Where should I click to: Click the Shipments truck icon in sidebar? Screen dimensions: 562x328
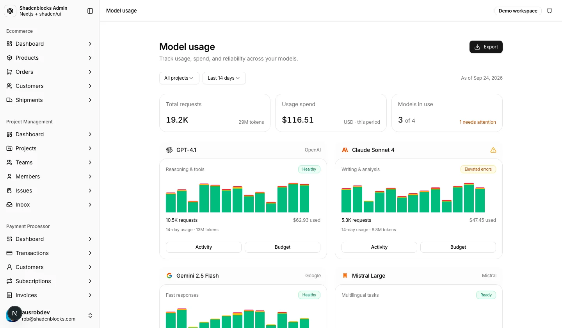click(9, 100)
